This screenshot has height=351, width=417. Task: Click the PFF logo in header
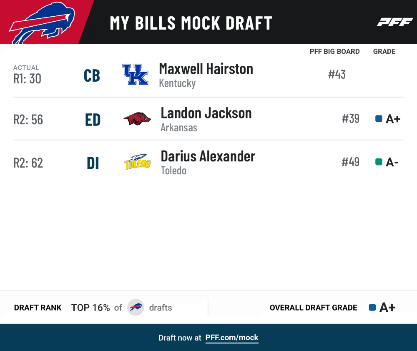tap(395, 22)
